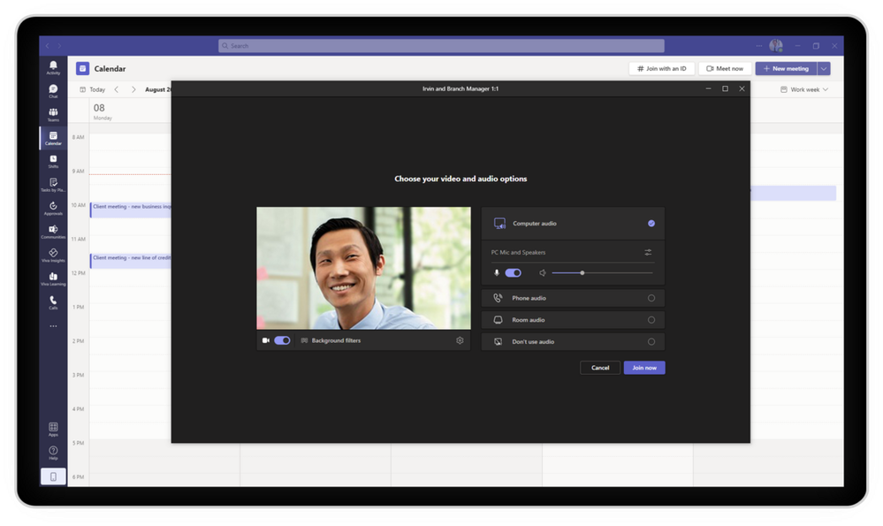This screenshot has width=883, height=526.
Task: Open the August month picker
Action: 157,89
